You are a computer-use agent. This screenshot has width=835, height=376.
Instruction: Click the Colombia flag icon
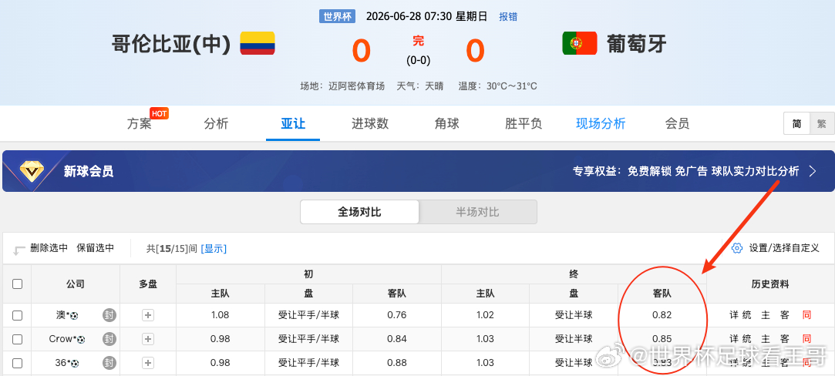coord(258,43)
